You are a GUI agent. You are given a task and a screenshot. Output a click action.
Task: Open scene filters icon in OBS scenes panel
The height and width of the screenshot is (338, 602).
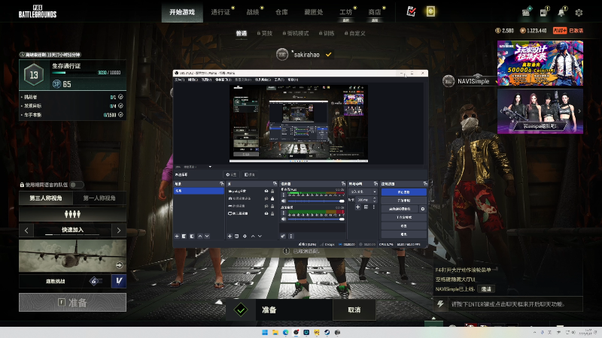pyautogui.click(x=192, y=236)
